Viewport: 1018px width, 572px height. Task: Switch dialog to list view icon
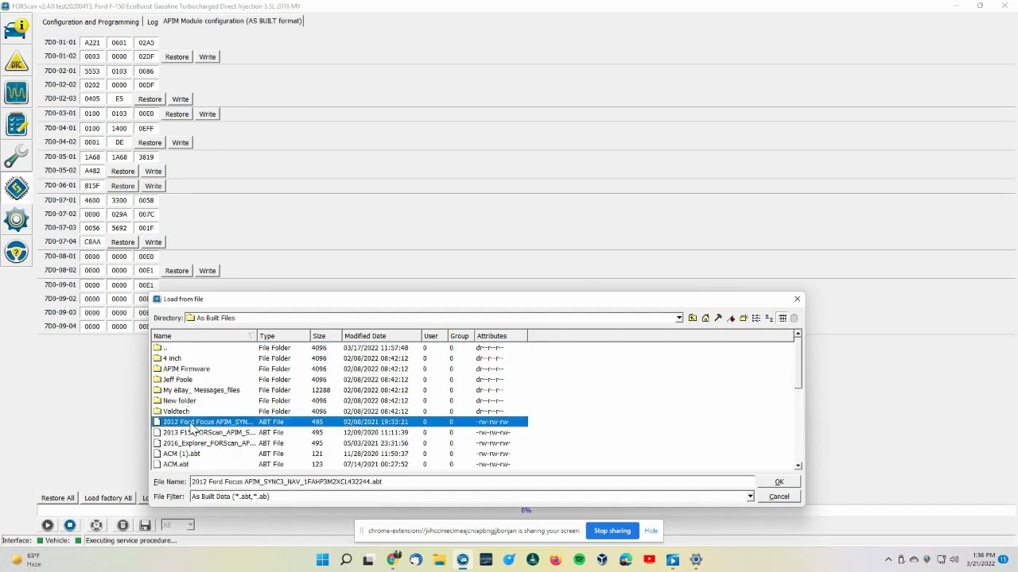[x=756, y=318]
